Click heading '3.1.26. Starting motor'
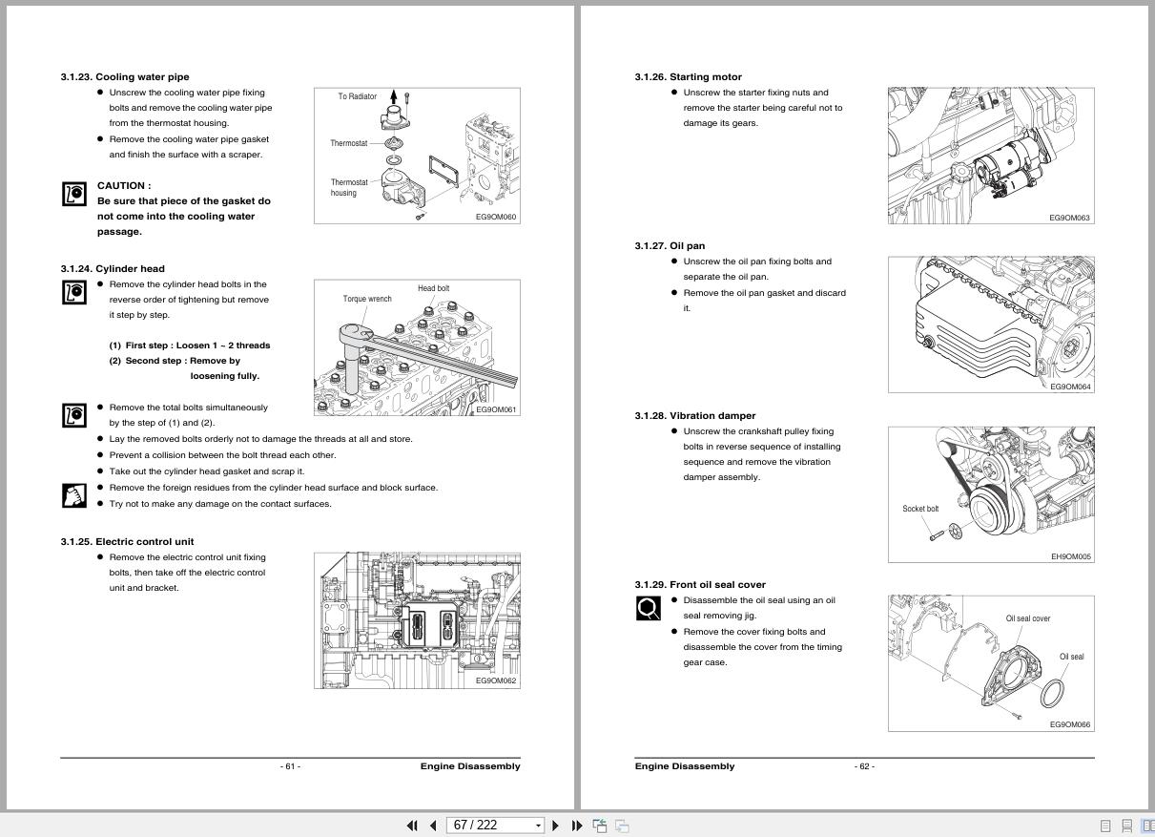The image size is (1155, 837). point(688,76)
